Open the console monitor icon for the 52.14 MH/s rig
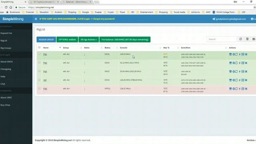This screenshot has height=144, width=256. pos(230,63)
